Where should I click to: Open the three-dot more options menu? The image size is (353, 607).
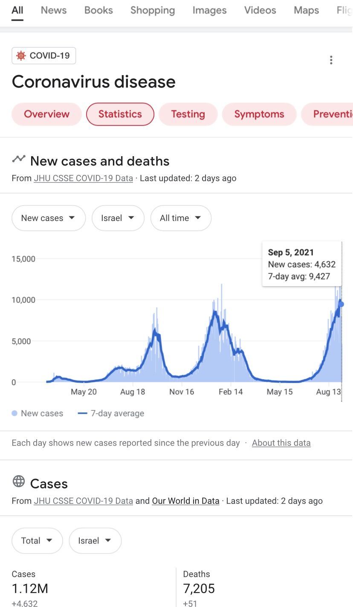click(331, 60)
